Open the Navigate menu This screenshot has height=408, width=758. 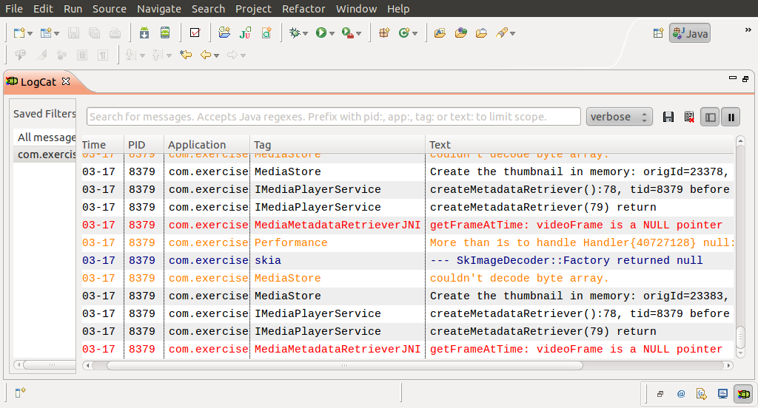[159, 9]
